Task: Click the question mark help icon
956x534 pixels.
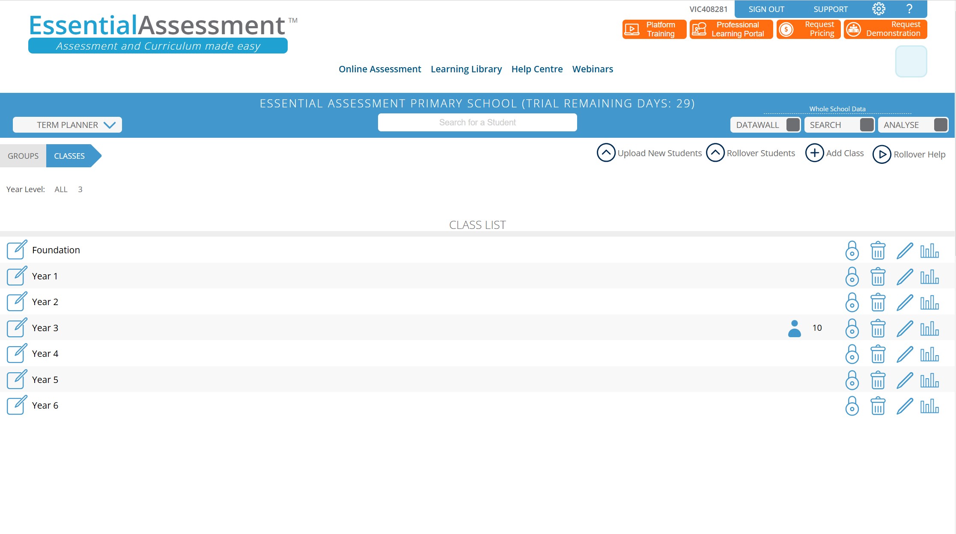Action: click(x=909, y=9)
